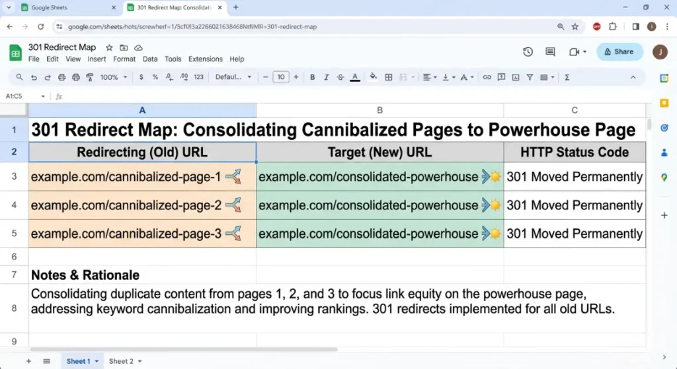Show all sheets list
Image resolution: width=677 pixels, height=369 pixels.
[x=47, y=361]
